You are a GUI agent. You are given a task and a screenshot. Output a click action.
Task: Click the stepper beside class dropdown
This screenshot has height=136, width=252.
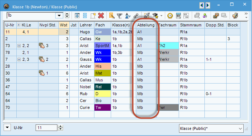67,16
